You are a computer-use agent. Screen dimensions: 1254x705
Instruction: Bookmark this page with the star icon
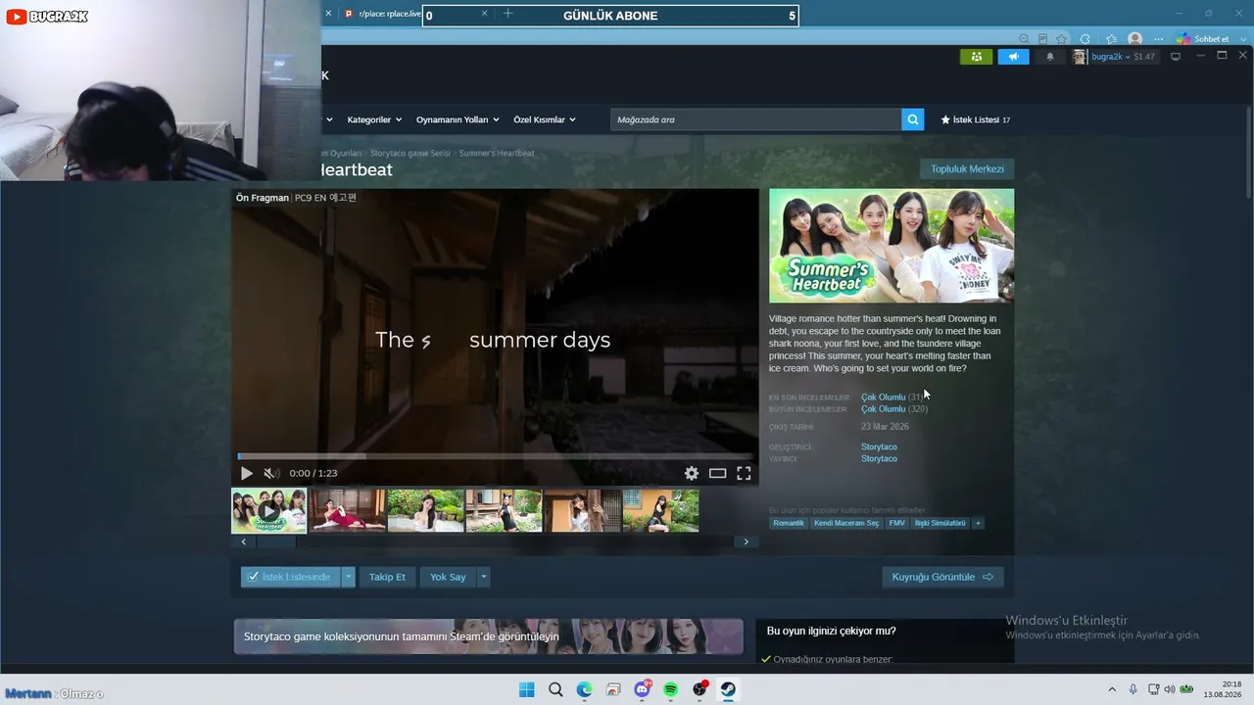tap(1062, 39)
